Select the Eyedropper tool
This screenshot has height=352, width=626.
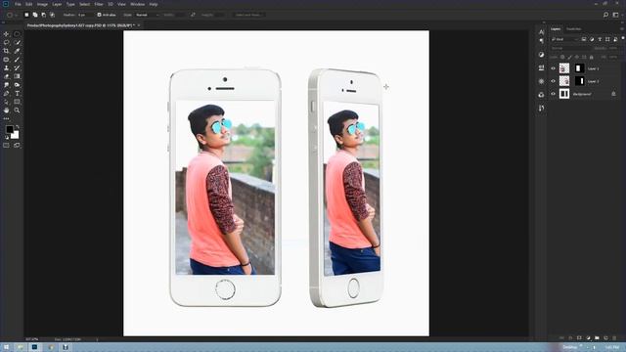17,51
